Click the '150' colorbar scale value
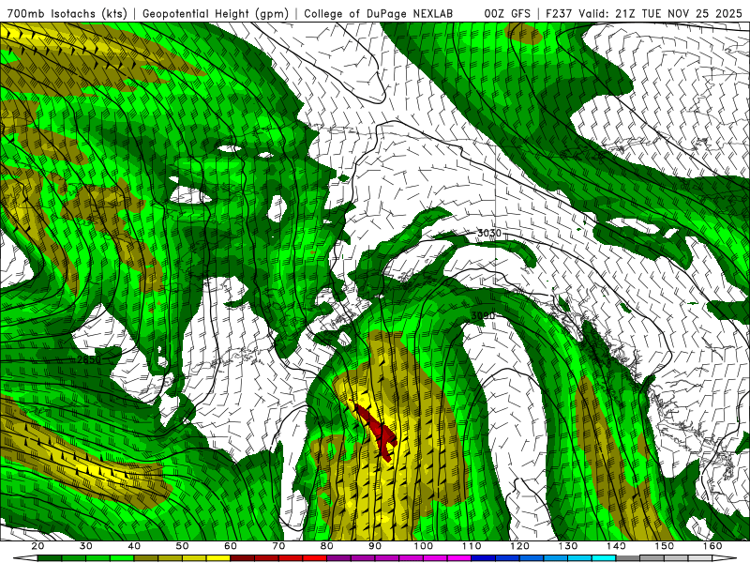 [664, 546]
